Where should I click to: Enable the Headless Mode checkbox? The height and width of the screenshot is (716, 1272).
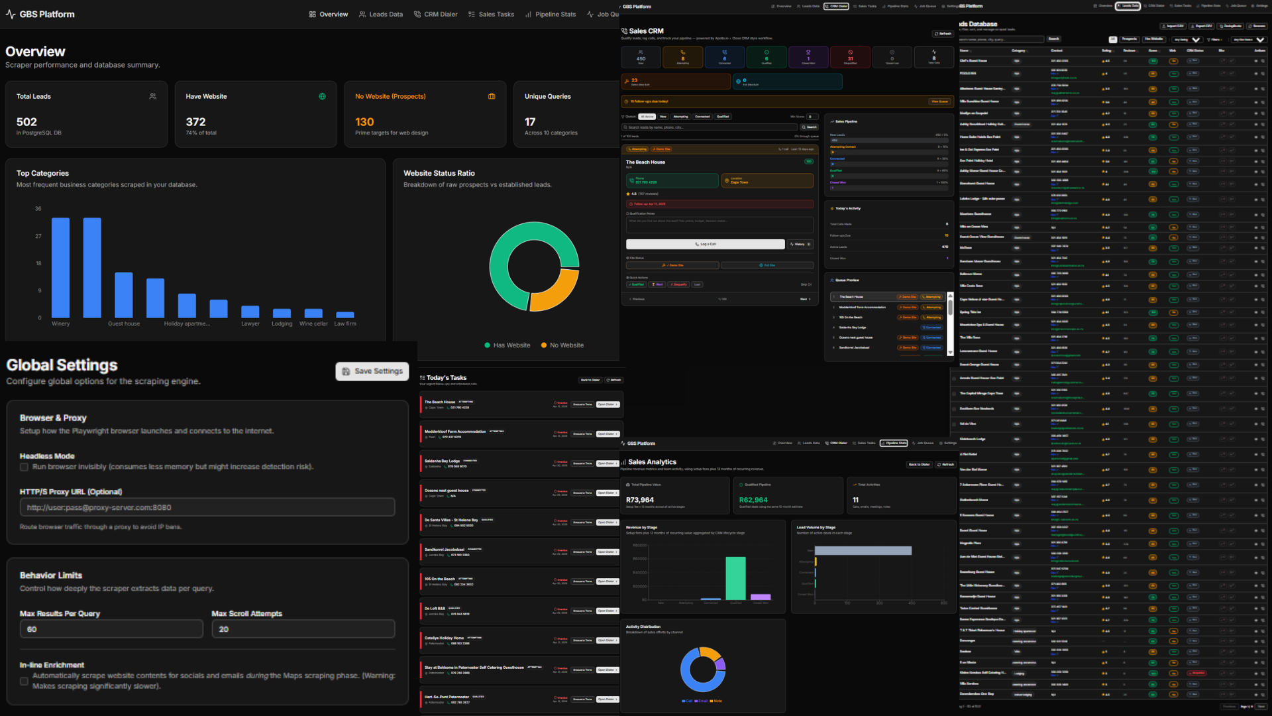pos(24,467)
